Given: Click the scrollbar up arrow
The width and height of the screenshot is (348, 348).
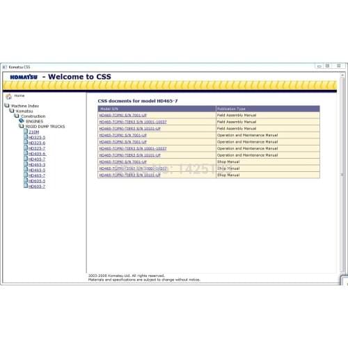Looking at the screenshot, I should (x=342, y=75).
